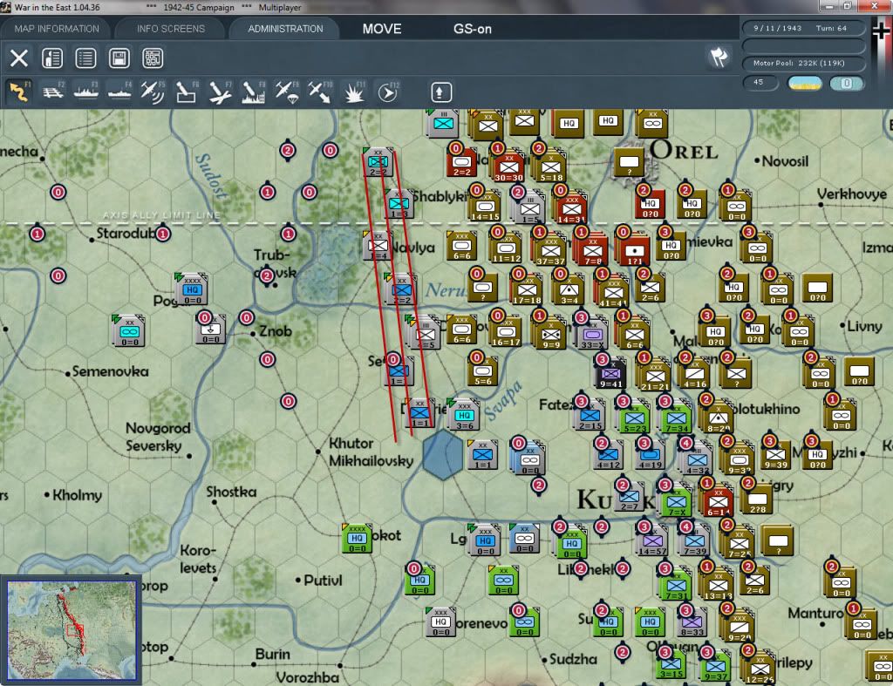This screenshot has width=893, height=686.
Task: Select the green 5=23 unit counter
Action: coord(635,418)
